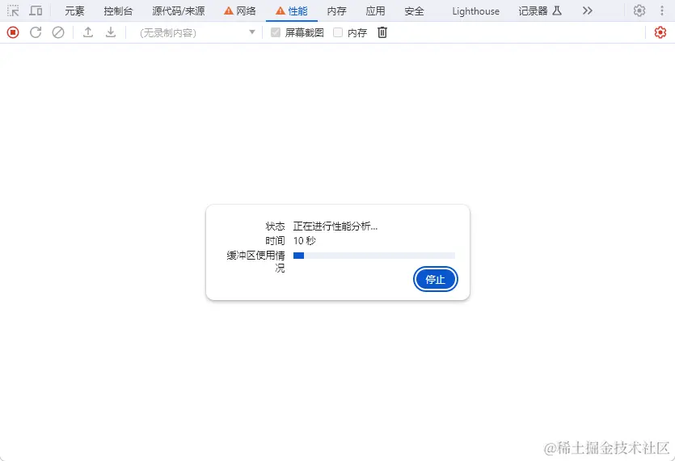The width and height of the screenshot is (675, 461).
Task: Open the red capture settings gear
Action: [x=660, y=32]
